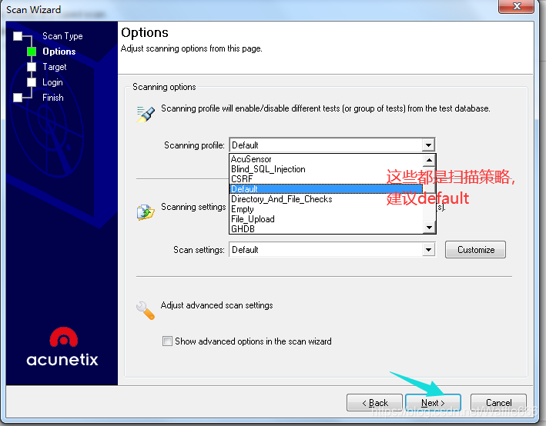Image resolution: width=546 pixels, height=426 pixels.
Task: Select AcuSensor from the profile list
Action: click(x=326, y=159)
